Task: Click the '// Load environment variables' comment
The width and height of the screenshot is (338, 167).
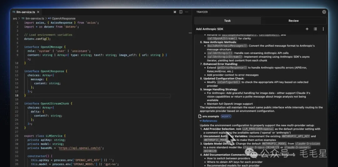Action: coord(48,35)
